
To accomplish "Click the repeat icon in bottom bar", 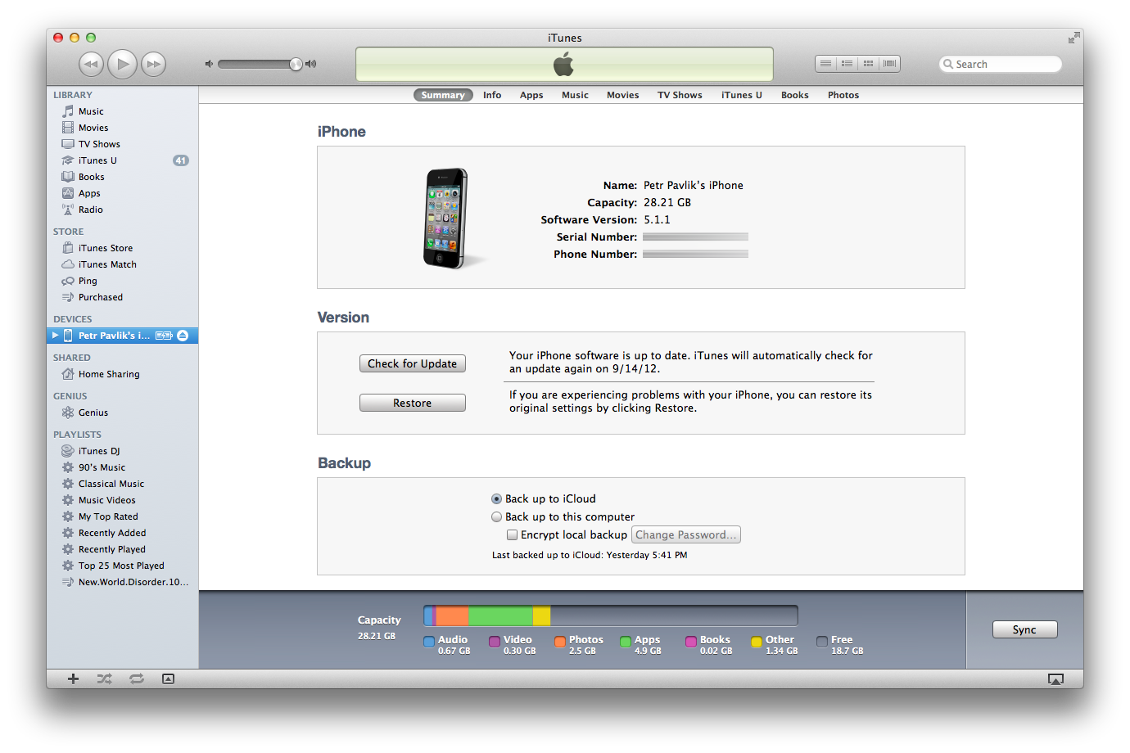I will click(x=137, y=679).
